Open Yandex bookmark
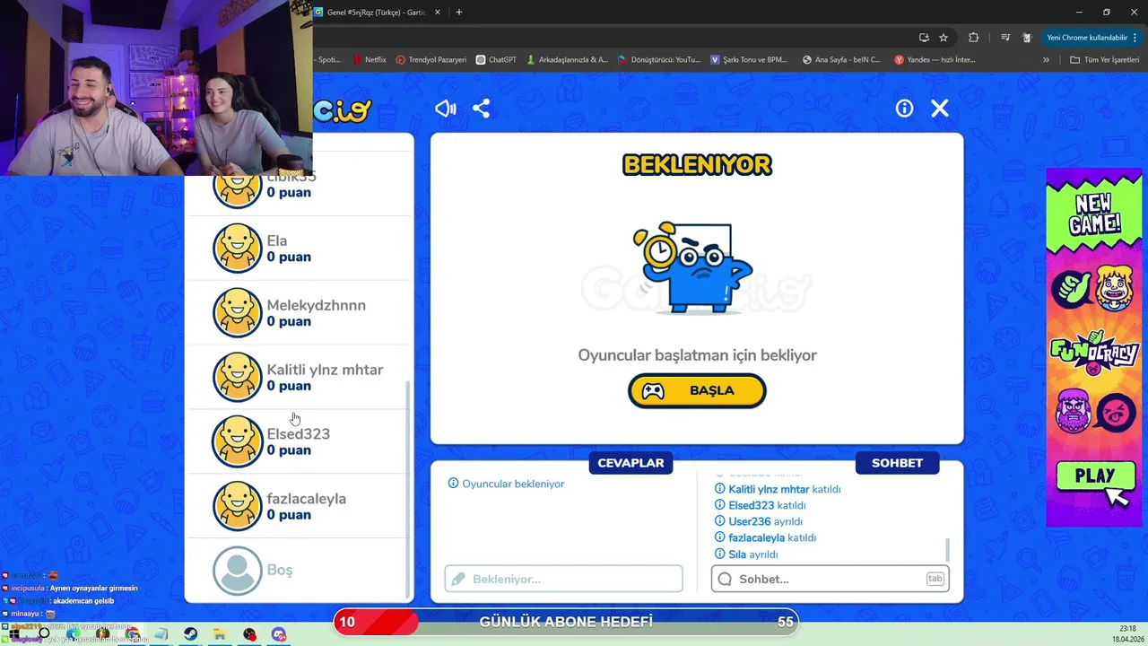This screenshot has height=646, width=1148. (935, 60)
